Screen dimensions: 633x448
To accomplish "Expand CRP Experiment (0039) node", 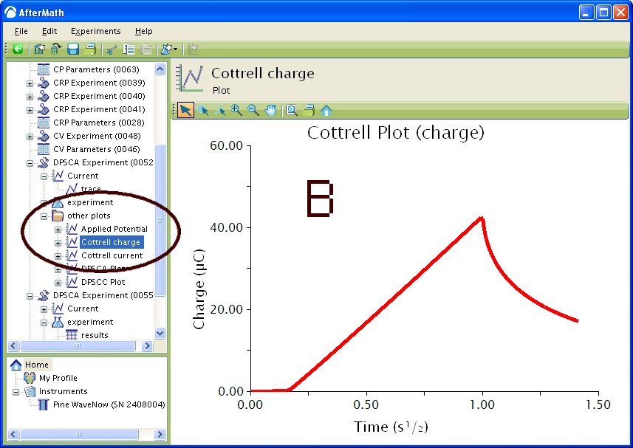I will (x=30, y=84).
